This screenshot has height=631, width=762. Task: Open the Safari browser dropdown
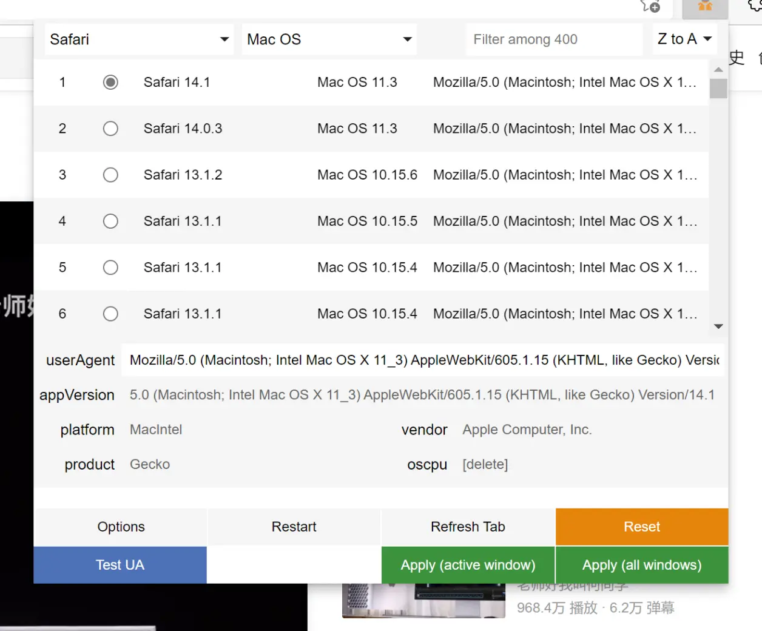click(139, 39)
